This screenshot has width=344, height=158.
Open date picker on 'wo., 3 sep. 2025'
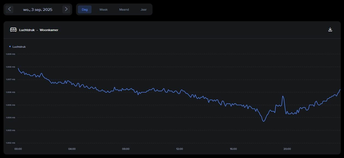click(x=38, y=10)
